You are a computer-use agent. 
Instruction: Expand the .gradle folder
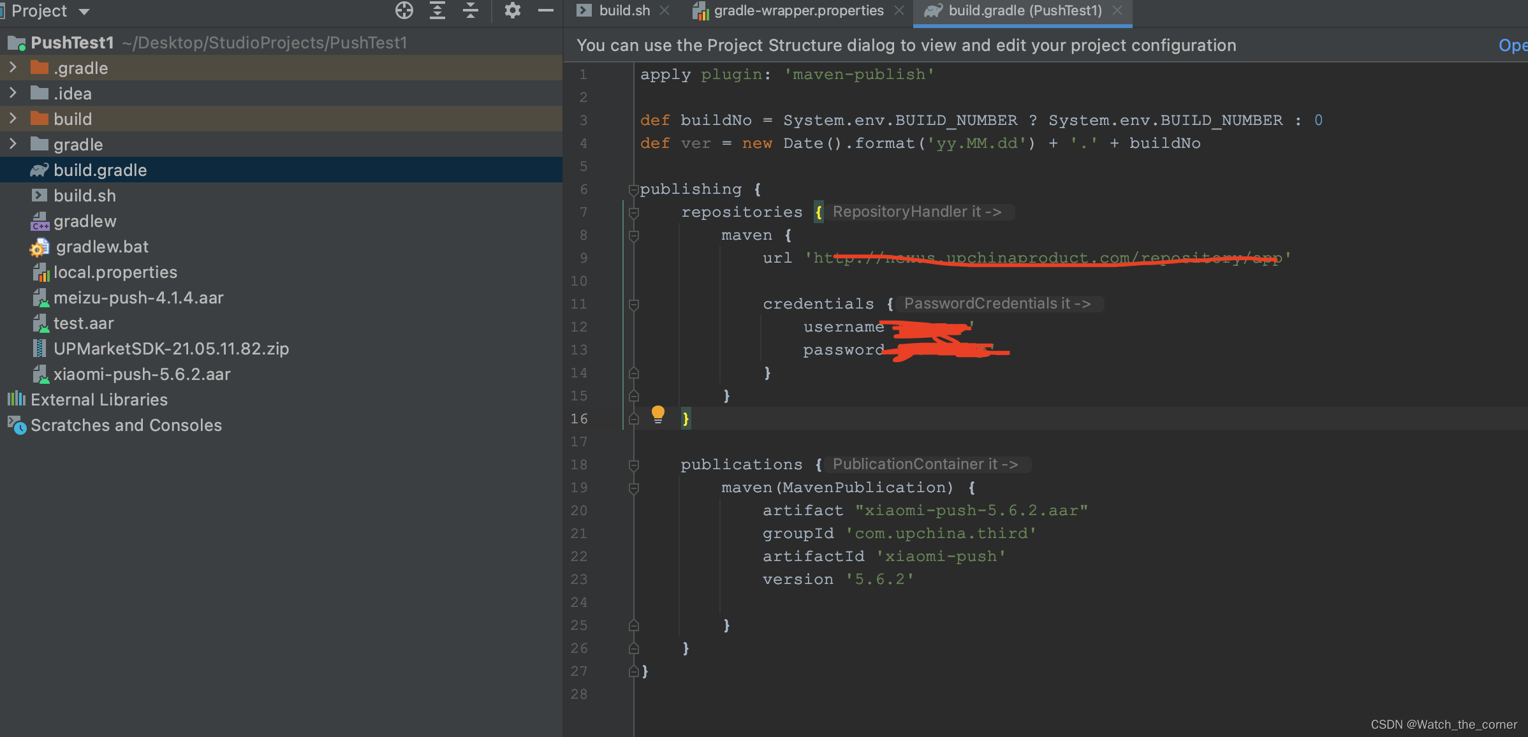coord(13,68)
